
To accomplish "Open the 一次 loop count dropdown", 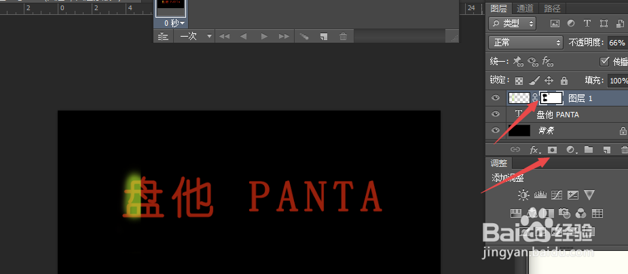I will point(196,37).
